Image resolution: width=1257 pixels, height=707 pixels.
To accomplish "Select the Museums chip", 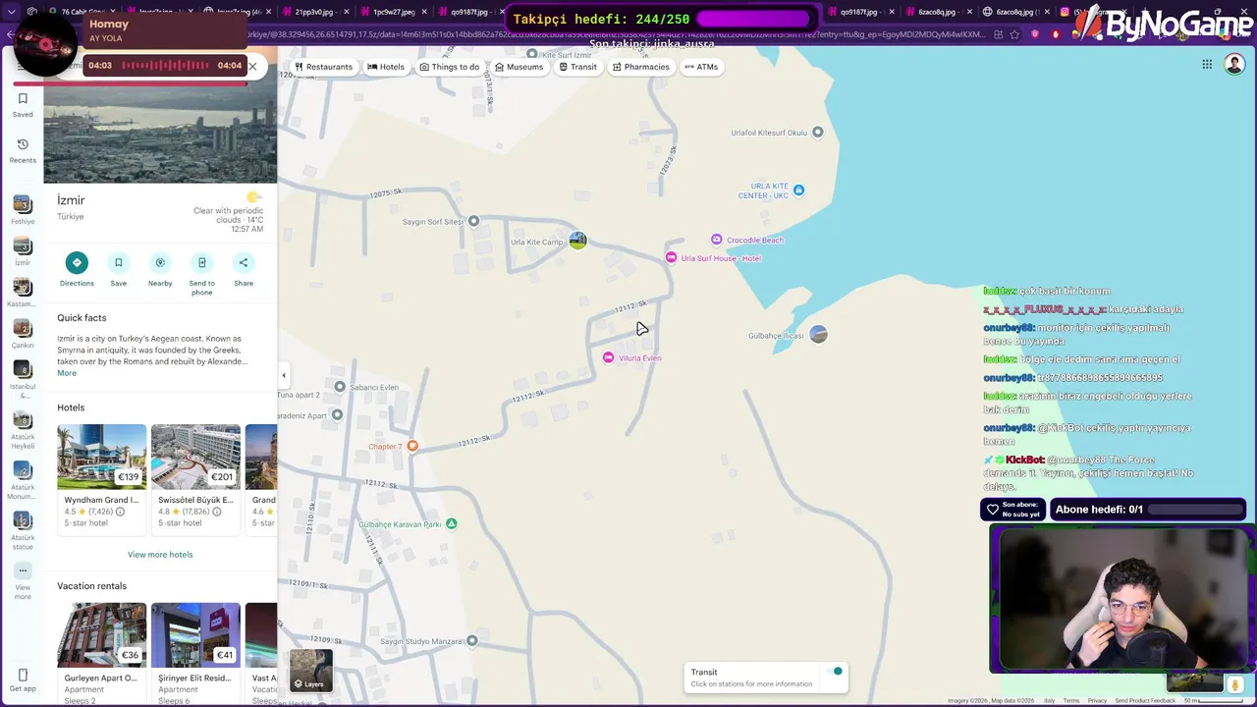I will pos(519,67).
